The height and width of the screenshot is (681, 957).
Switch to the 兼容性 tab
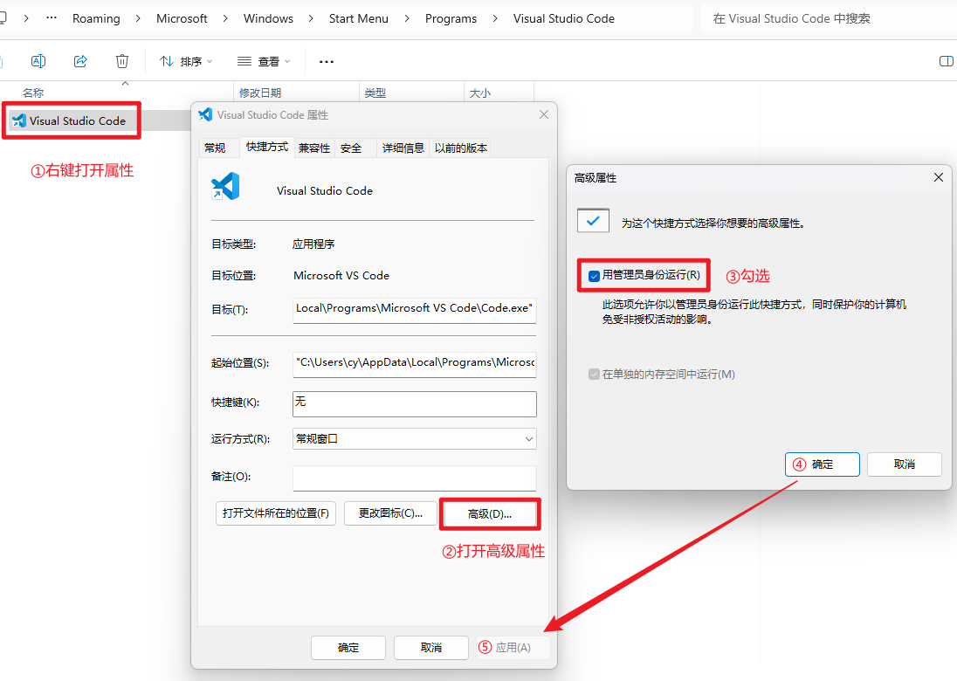click(314, 148)
